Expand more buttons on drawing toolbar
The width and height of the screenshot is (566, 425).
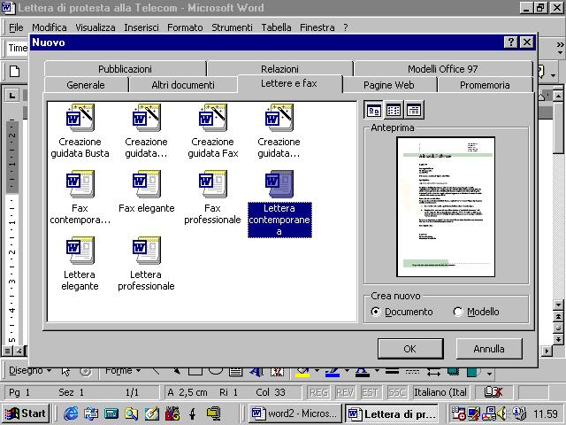[x=489, y=374]
